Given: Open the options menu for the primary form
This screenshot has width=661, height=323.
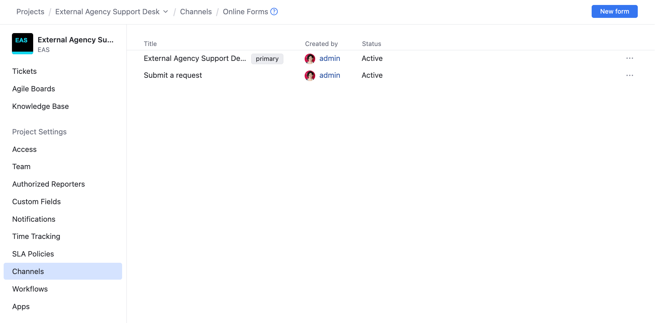Looking at the screenshot, I should click(630, 58).
